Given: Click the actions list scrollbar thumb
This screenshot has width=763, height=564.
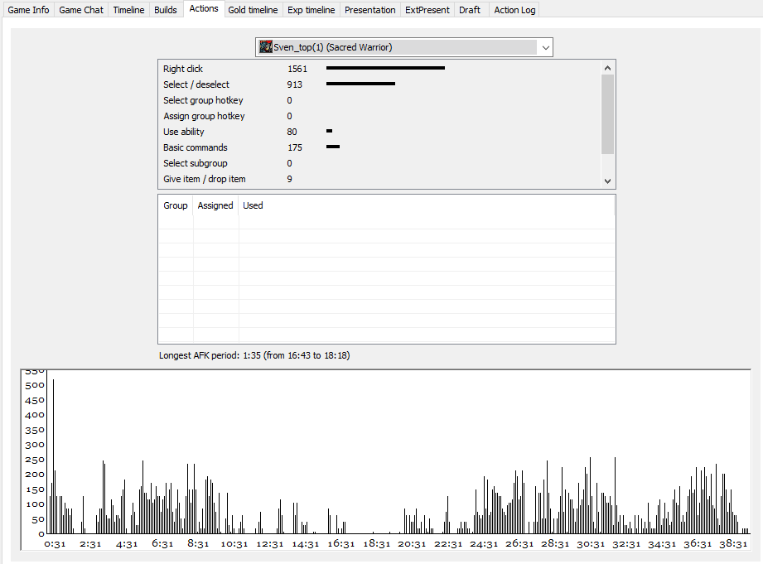Looking at the screenshot, I should 607,114.
